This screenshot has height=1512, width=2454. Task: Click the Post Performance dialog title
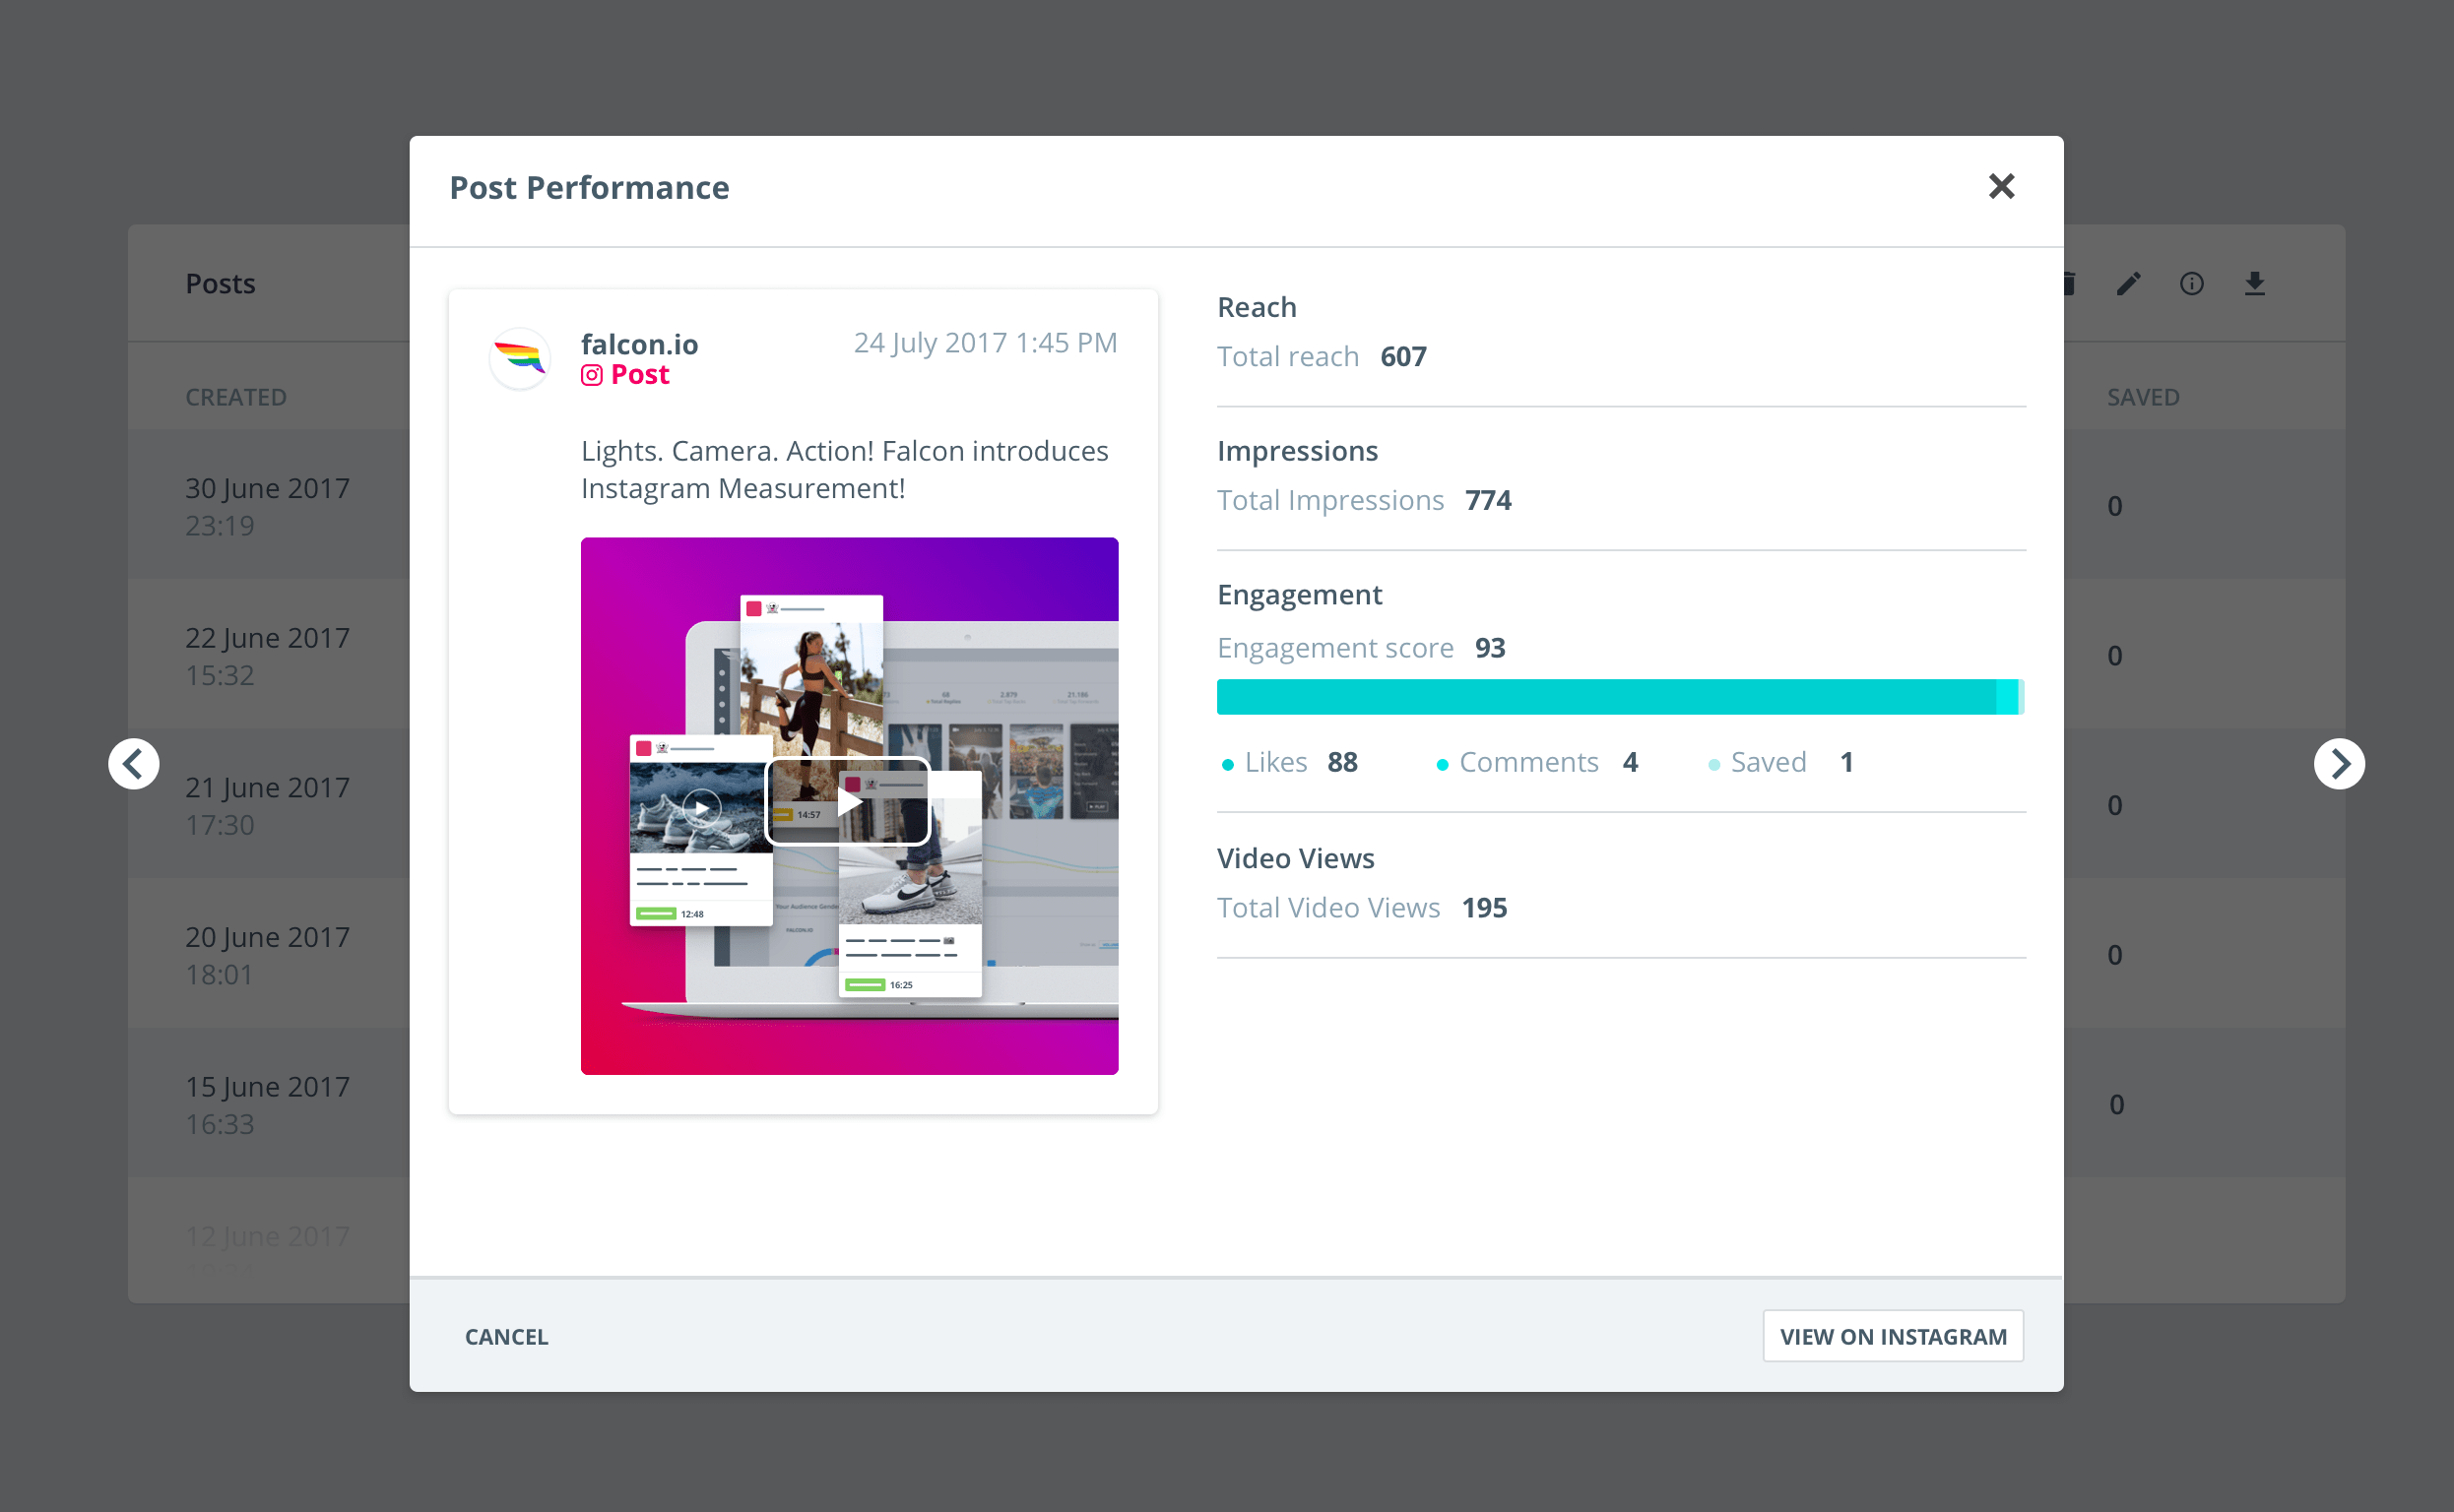[x=589, y=188]
